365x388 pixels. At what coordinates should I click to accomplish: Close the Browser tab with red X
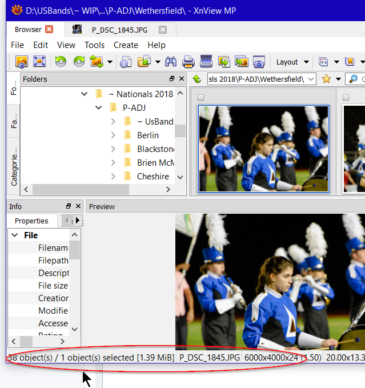pos(49,29)
